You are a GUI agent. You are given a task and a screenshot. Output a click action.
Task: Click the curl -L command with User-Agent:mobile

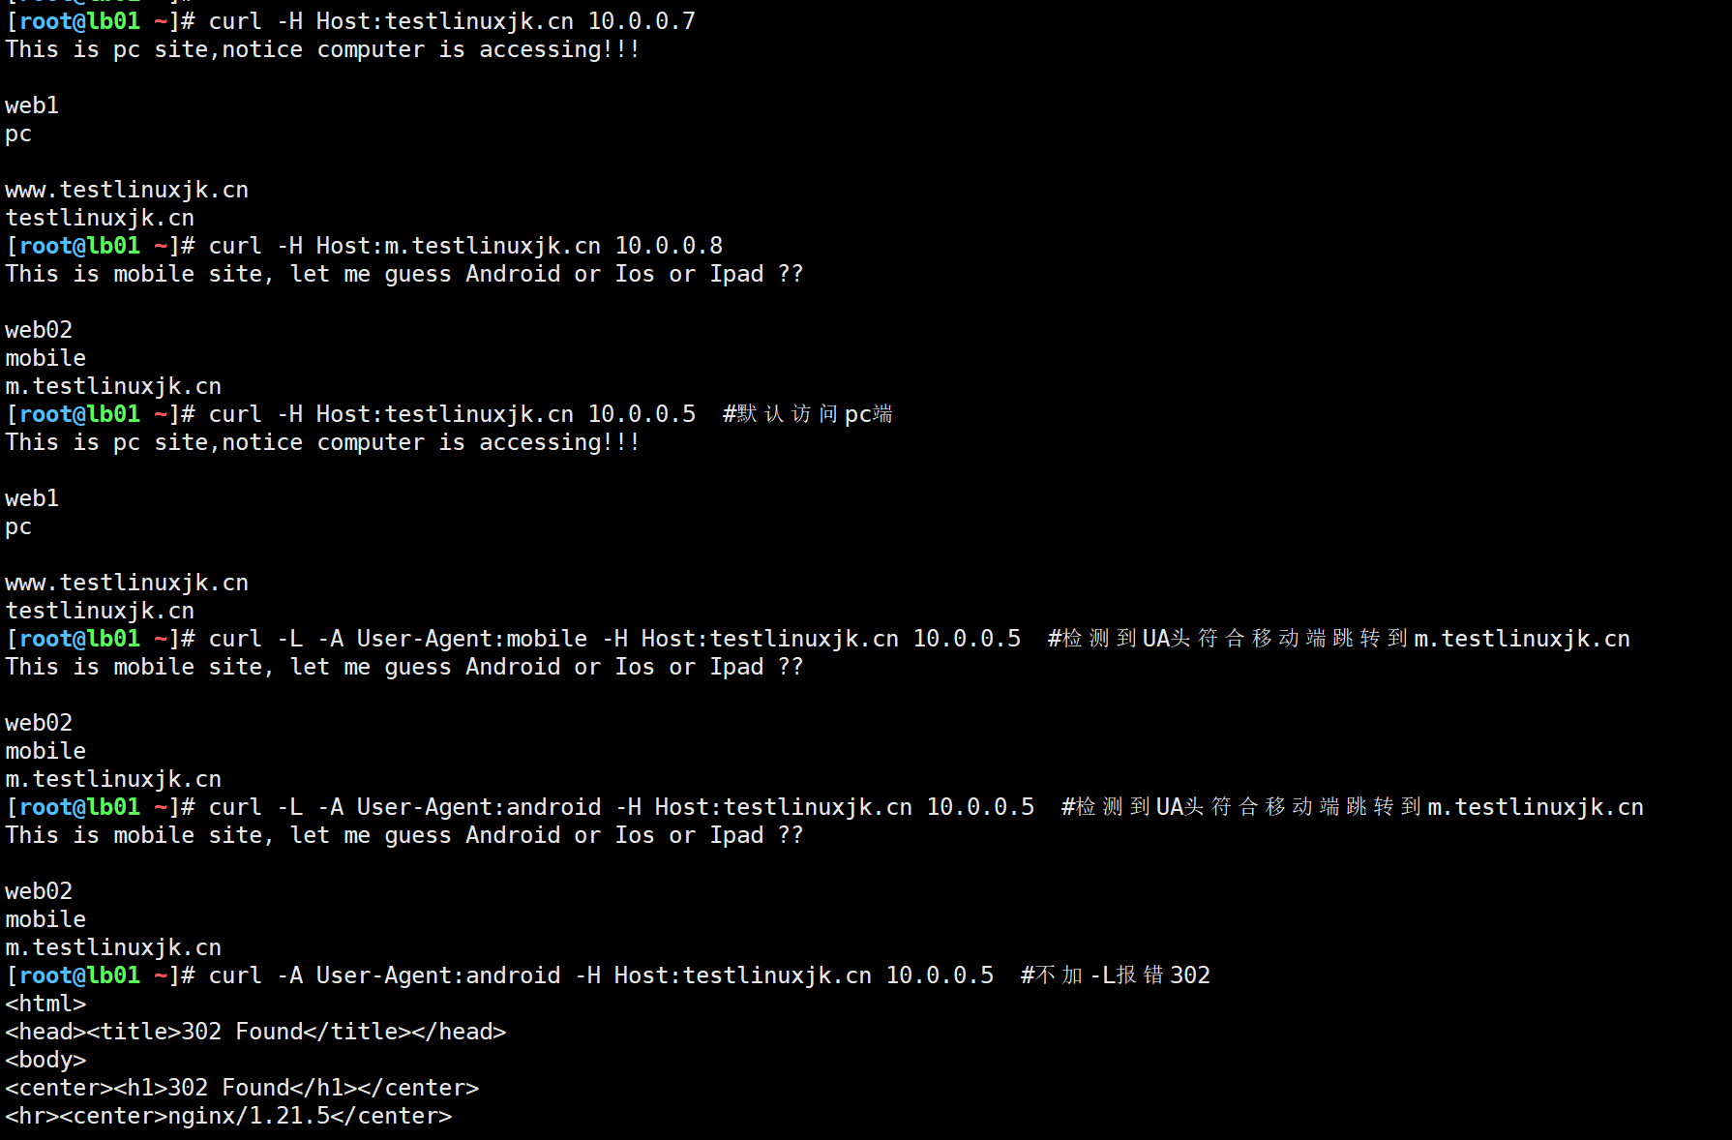(614, 639)
